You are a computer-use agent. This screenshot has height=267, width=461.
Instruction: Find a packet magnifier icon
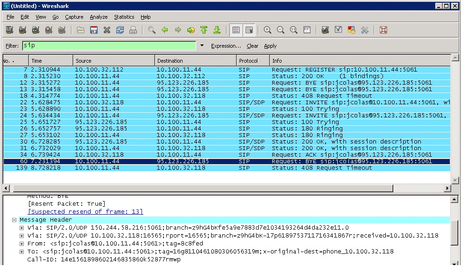tap(152, 30)
